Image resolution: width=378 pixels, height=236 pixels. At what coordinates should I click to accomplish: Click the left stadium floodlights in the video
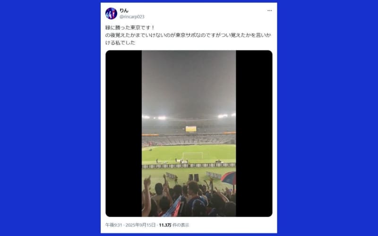pos(155,118)
